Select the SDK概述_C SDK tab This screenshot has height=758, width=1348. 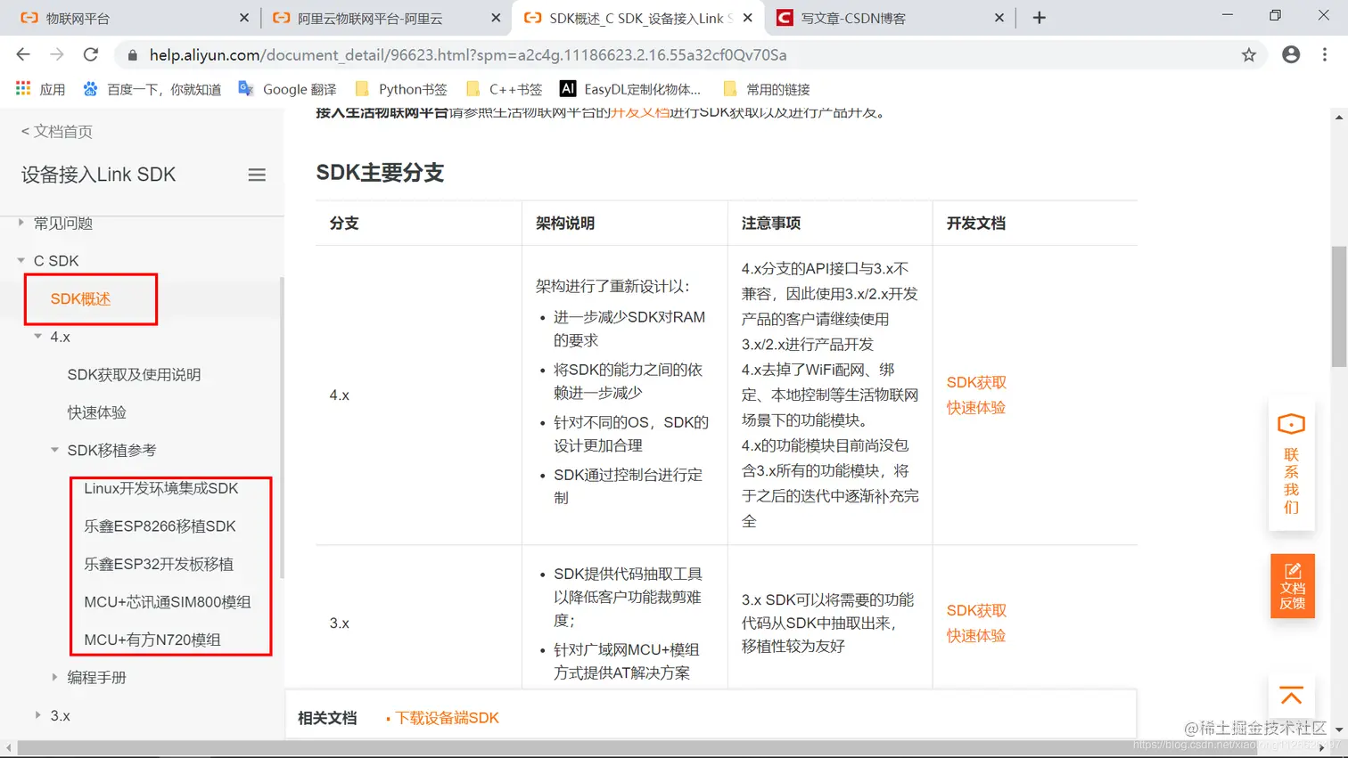[638, 18]
